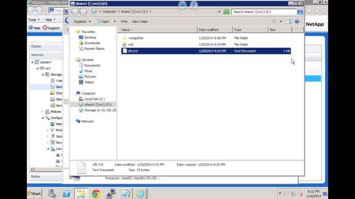The height and width of the screenshot is (199, 355).
Task: Click the green refresh address button
Action: [226, 12]
